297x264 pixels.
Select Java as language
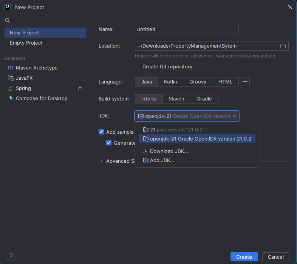pyautogui.click(x=147, y=82)
